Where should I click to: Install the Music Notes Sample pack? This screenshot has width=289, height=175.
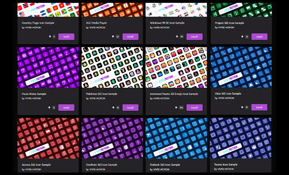[66, 108]
